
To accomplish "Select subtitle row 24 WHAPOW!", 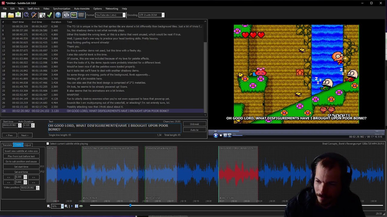I will tap(103, 95).
